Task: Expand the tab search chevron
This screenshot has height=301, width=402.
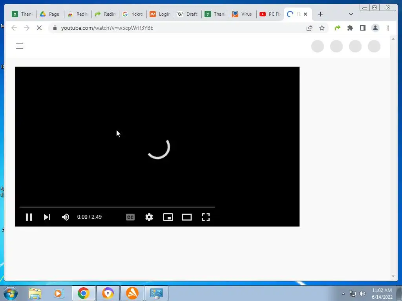Action: [351, 14]
